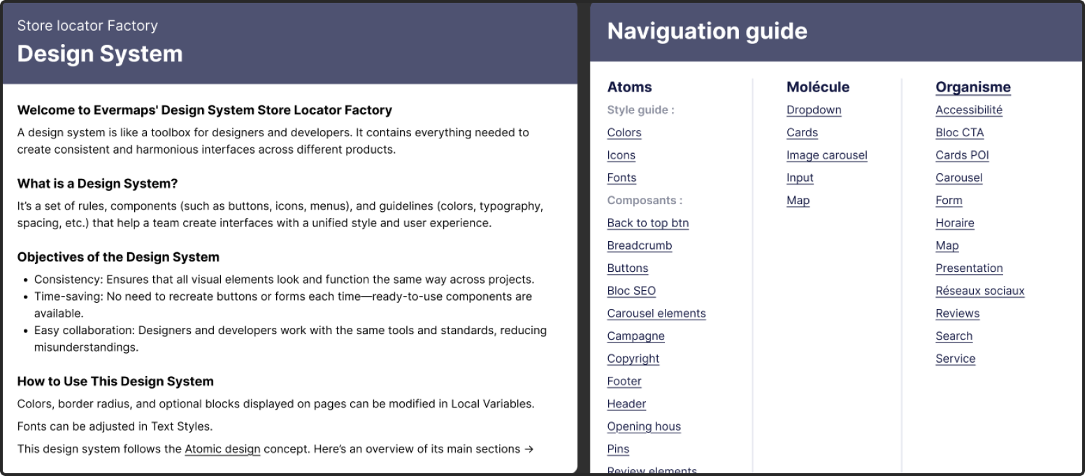The image size is (1085, 476).
Task: Go to the Bloc CTA link
Action: point(960,133)
